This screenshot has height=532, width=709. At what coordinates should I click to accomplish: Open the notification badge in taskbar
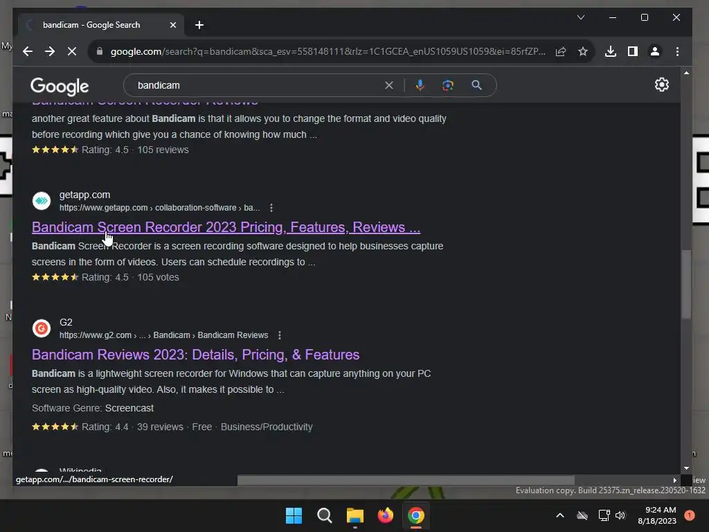[x=689, y=515]
